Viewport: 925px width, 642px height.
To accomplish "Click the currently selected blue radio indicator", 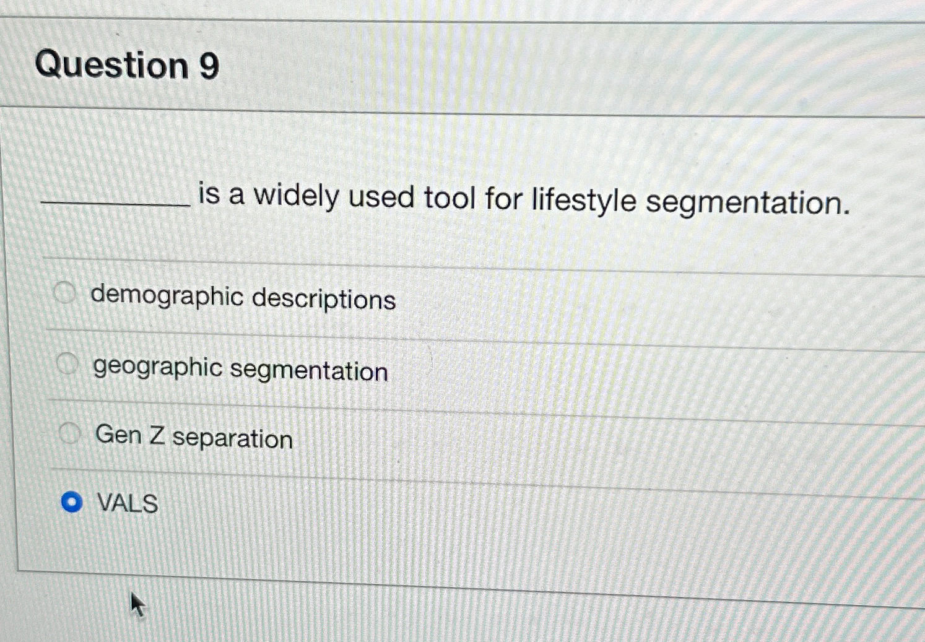I will pos(72,503).
